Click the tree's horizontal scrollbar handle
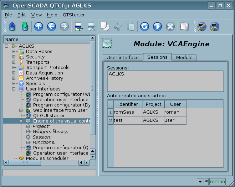This screenshot has width=235, height=187. [x=25, y=163]
